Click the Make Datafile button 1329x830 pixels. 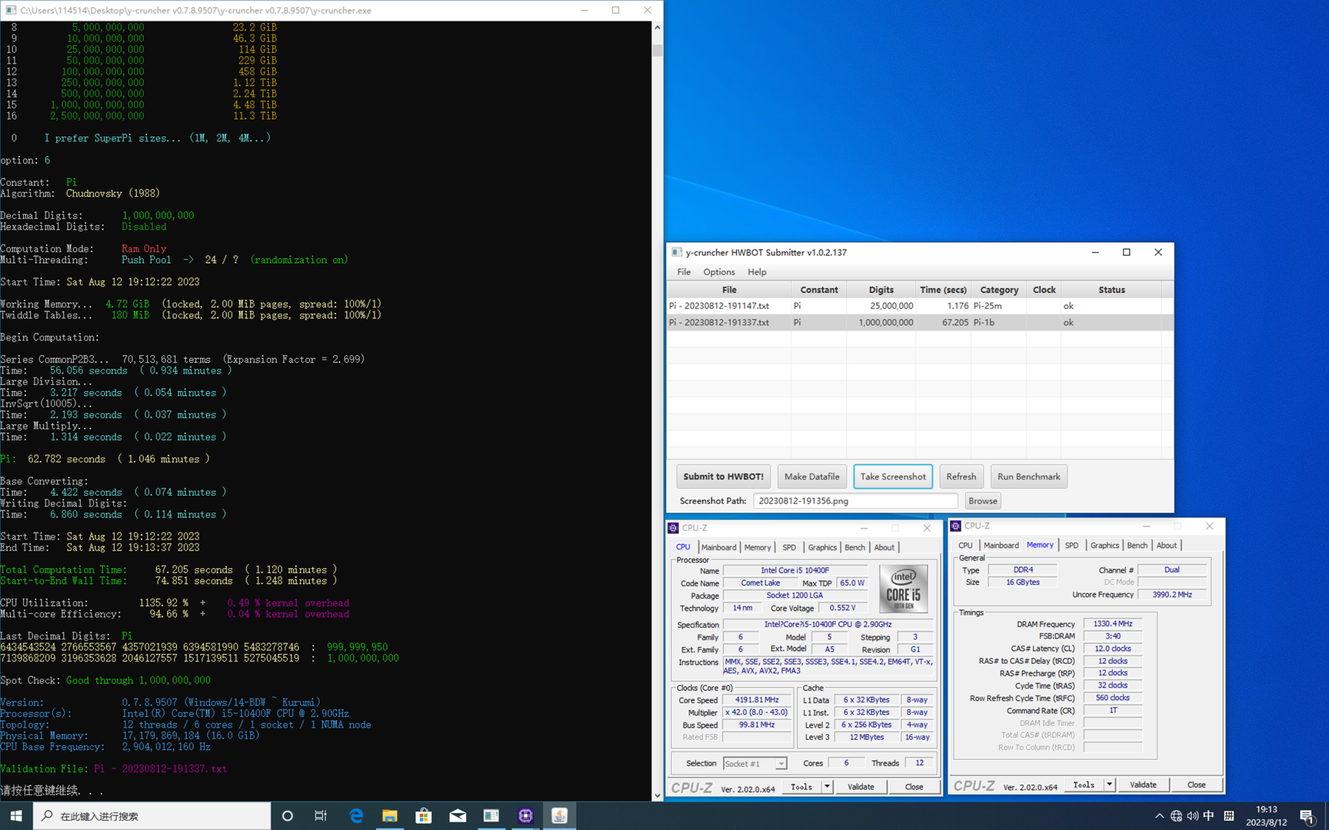[x=811, y=476]
